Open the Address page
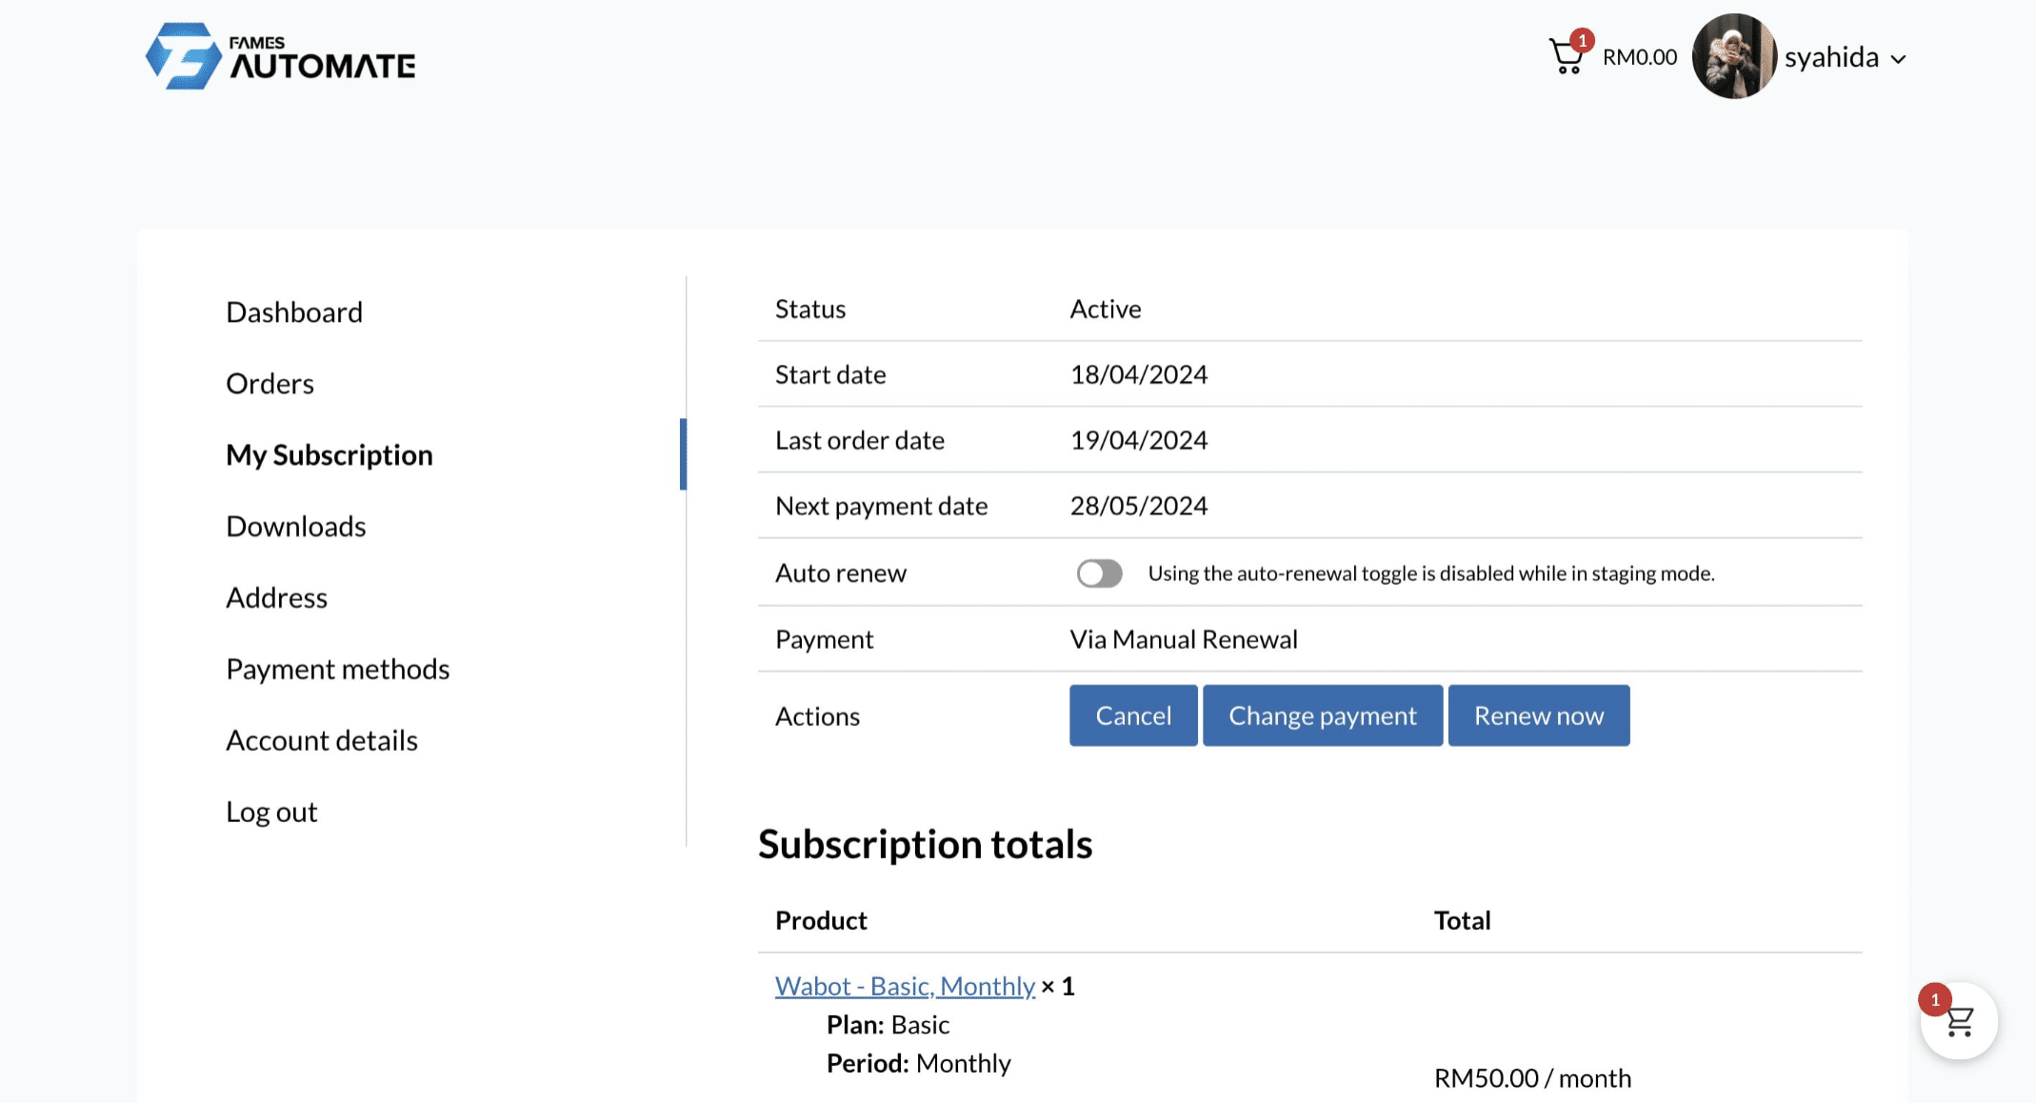The width and height of the screenshot is (2036, 1103). pos(276,597)
